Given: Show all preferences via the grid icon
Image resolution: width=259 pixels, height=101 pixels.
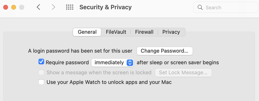Looking at the screenshot, I should coord(70,7).
